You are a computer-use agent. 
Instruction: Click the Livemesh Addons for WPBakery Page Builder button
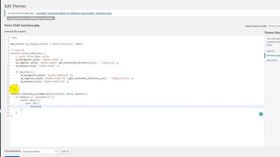pos(31,18)
